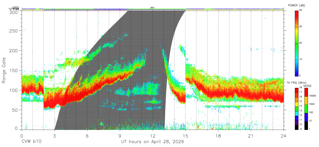Click the green 13–14 MHz swatch in TX FRQ
319x147 pixels.
(297, 109)
